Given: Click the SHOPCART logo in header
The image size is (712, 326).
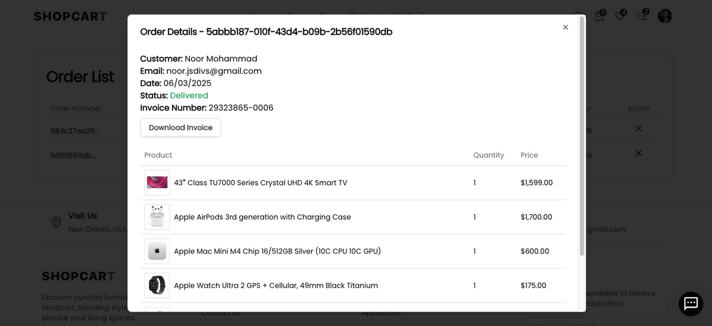Looking at the screenshot, I should [70, 17].
